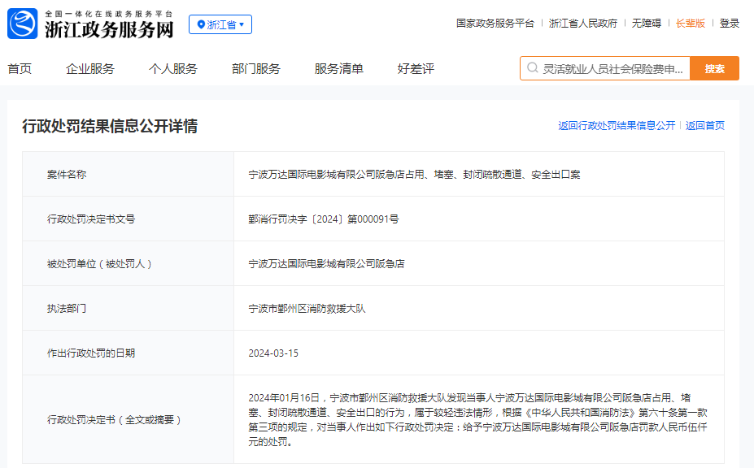The image size is (754, 468).
Task: Open the 浙江省 region dropdown
Action: [220, 24]
